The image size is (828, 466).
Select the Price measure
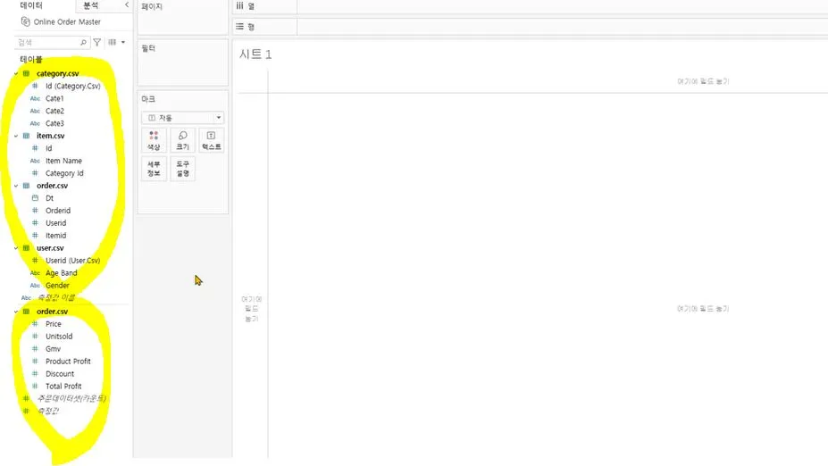pyautogui.click(x=54, y=324)
